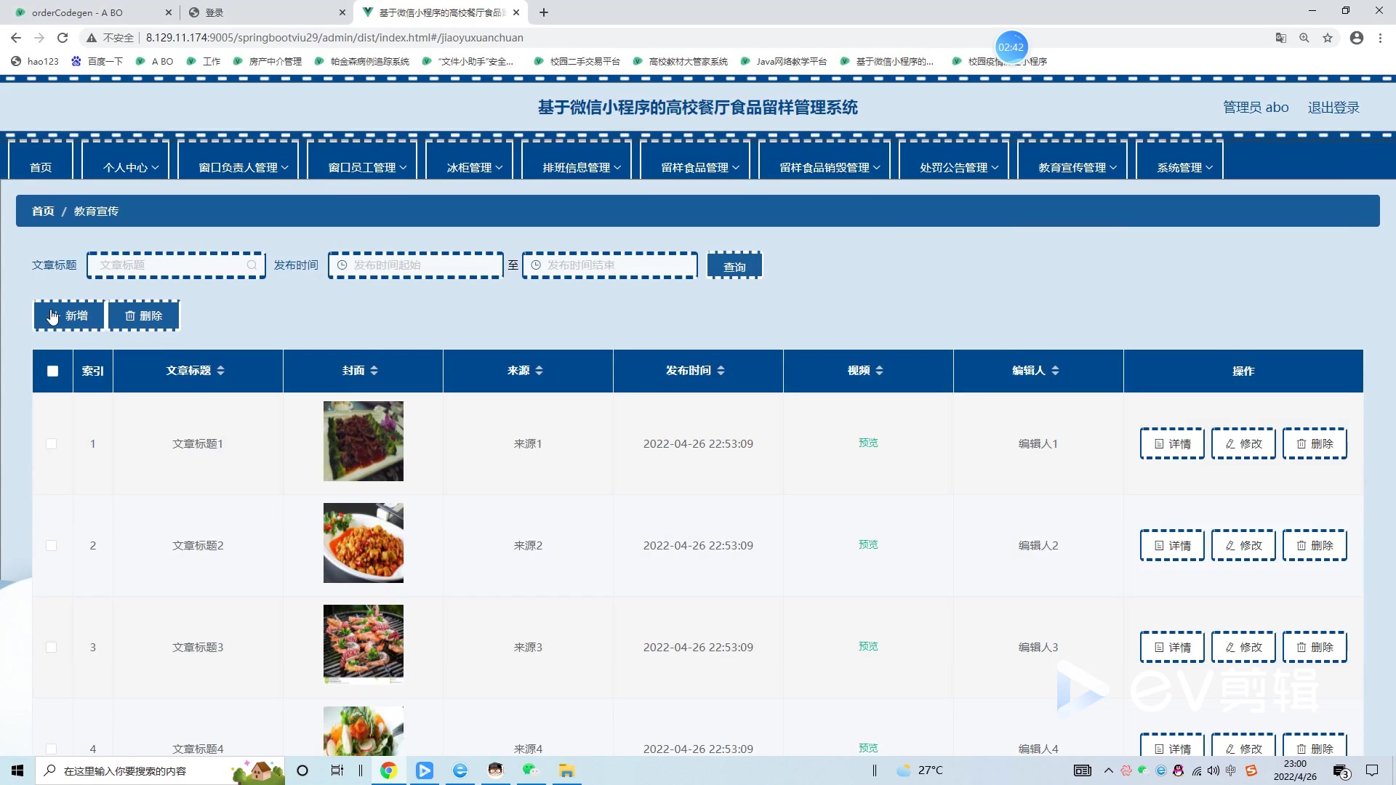Image resolution: width=1396 pixels, height=785 pixels.
Task: Click the 查询 search button
Action: tap(734, 266)
